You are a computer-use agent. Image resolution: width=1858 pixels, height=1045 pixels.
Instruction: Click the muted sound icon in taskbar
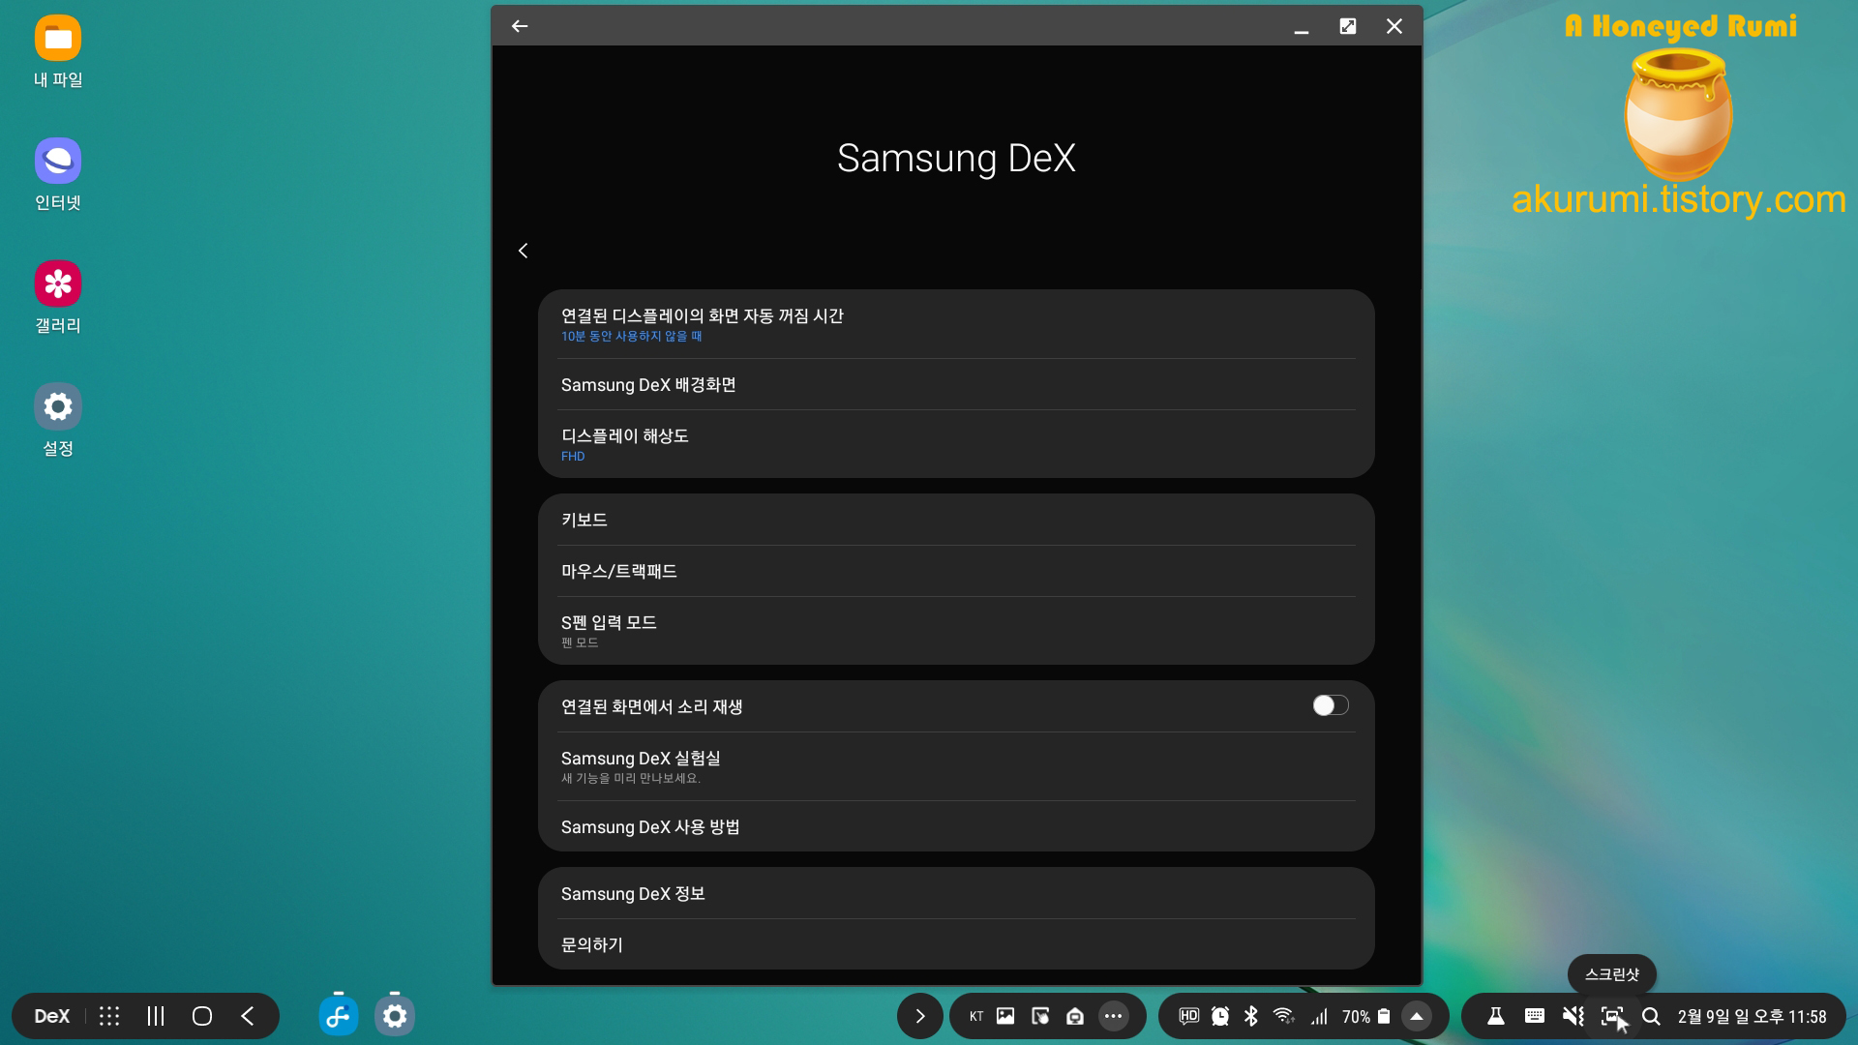tap(1573, 1016)
